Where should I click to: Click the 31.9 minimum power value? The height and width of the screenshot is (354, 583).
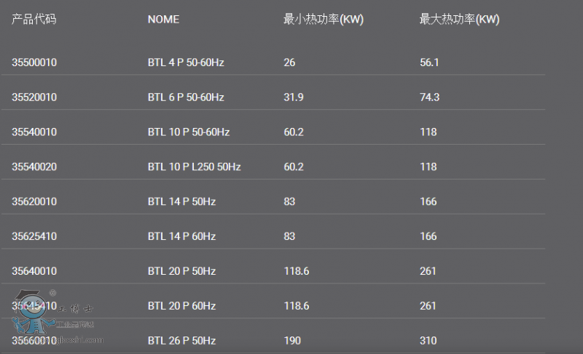[294, 97]
